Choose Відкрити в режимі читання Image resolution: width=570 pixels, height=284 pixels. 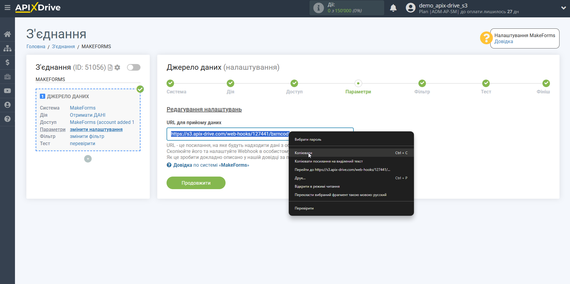click(351, 186)
